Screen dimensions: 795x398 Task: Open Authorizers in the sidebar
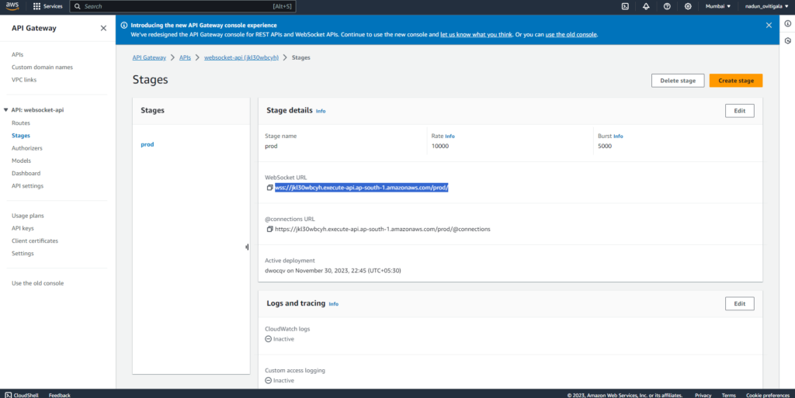pyautogui.click(x=26, y=148)
